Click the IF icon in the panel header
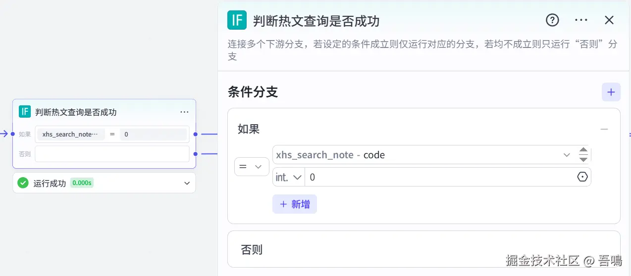631x276 pixels. point(237,20)
